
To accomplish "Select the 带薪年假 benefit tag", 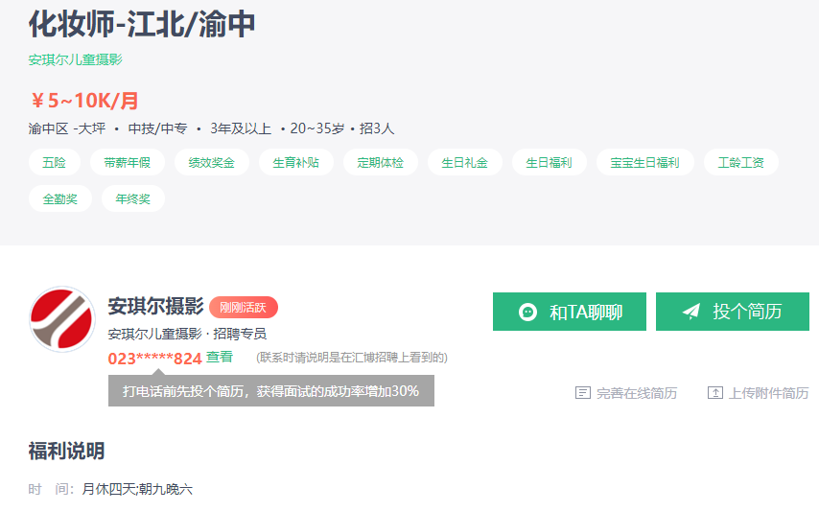I will (128, 162).
